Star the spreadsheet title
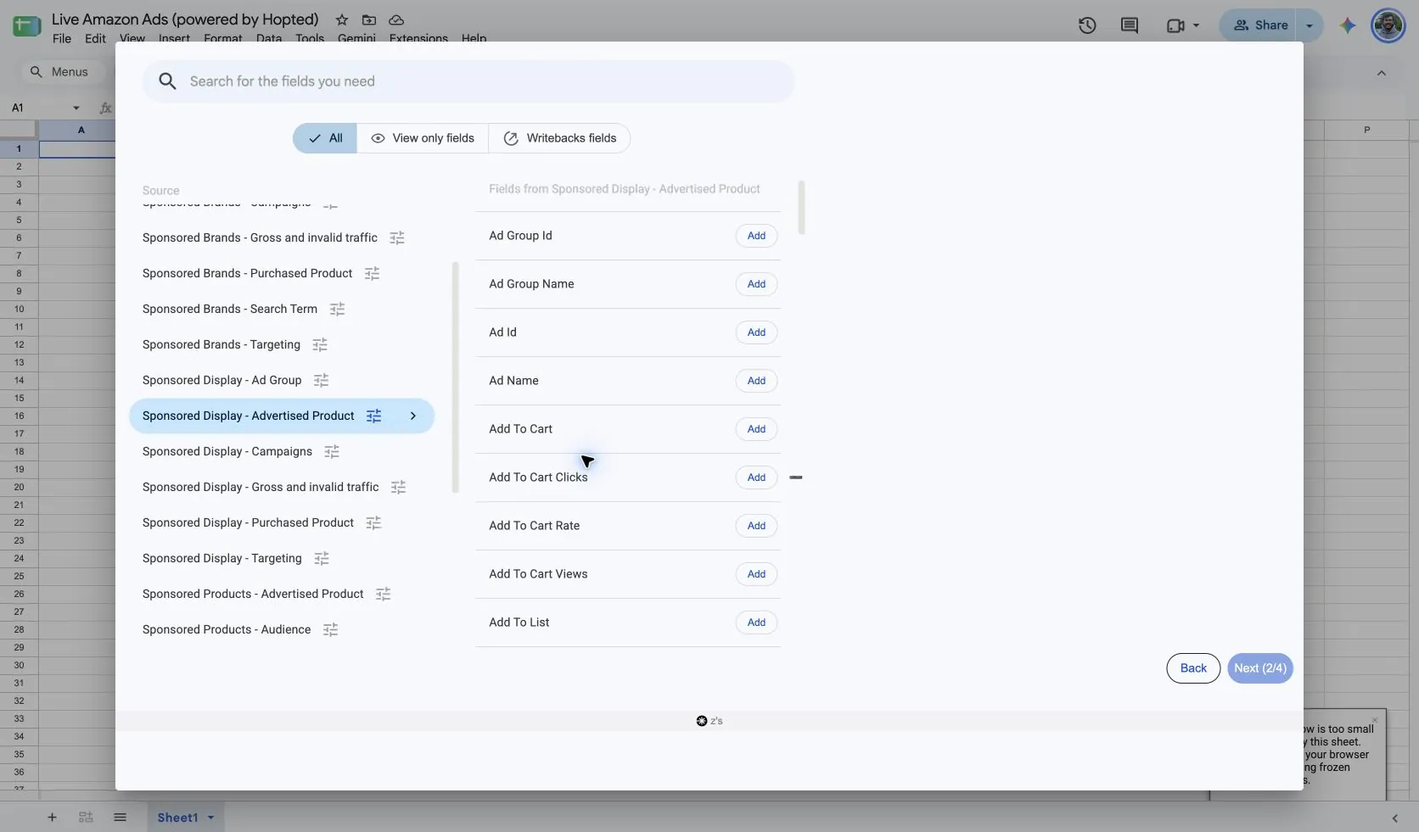Image resolution: width=1419 pixels, height=832 pixels. [x=341, y=20]
